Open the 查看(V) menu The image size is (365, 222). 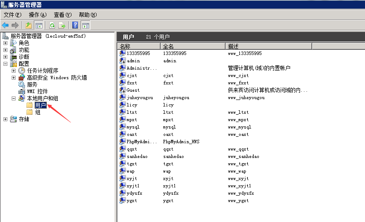coord(63,15)
